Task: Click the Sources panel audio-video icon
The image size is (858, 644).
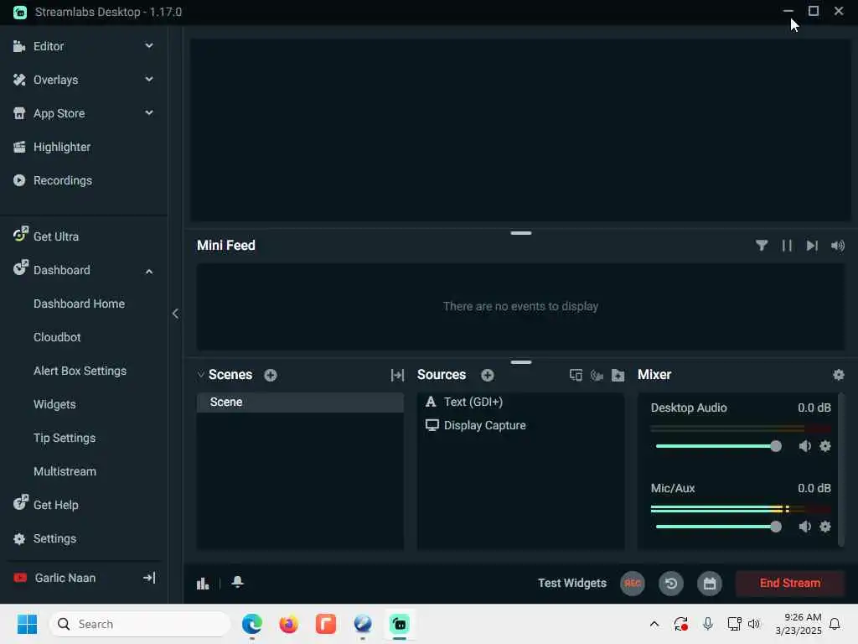Action: [x=597, y=375]
